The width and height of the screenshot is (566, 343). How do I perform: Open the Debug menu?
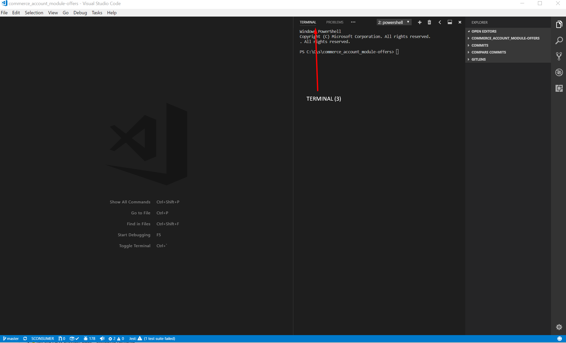coord(80,12)
